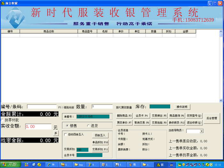
Task: Click the 单位 column header
Action: (x=137, y=31)
